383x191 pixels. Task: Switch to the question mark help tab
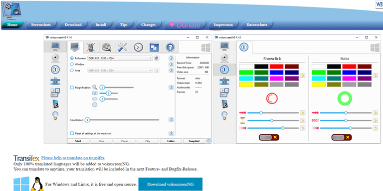pyautogui.click(x=170, y=47)
